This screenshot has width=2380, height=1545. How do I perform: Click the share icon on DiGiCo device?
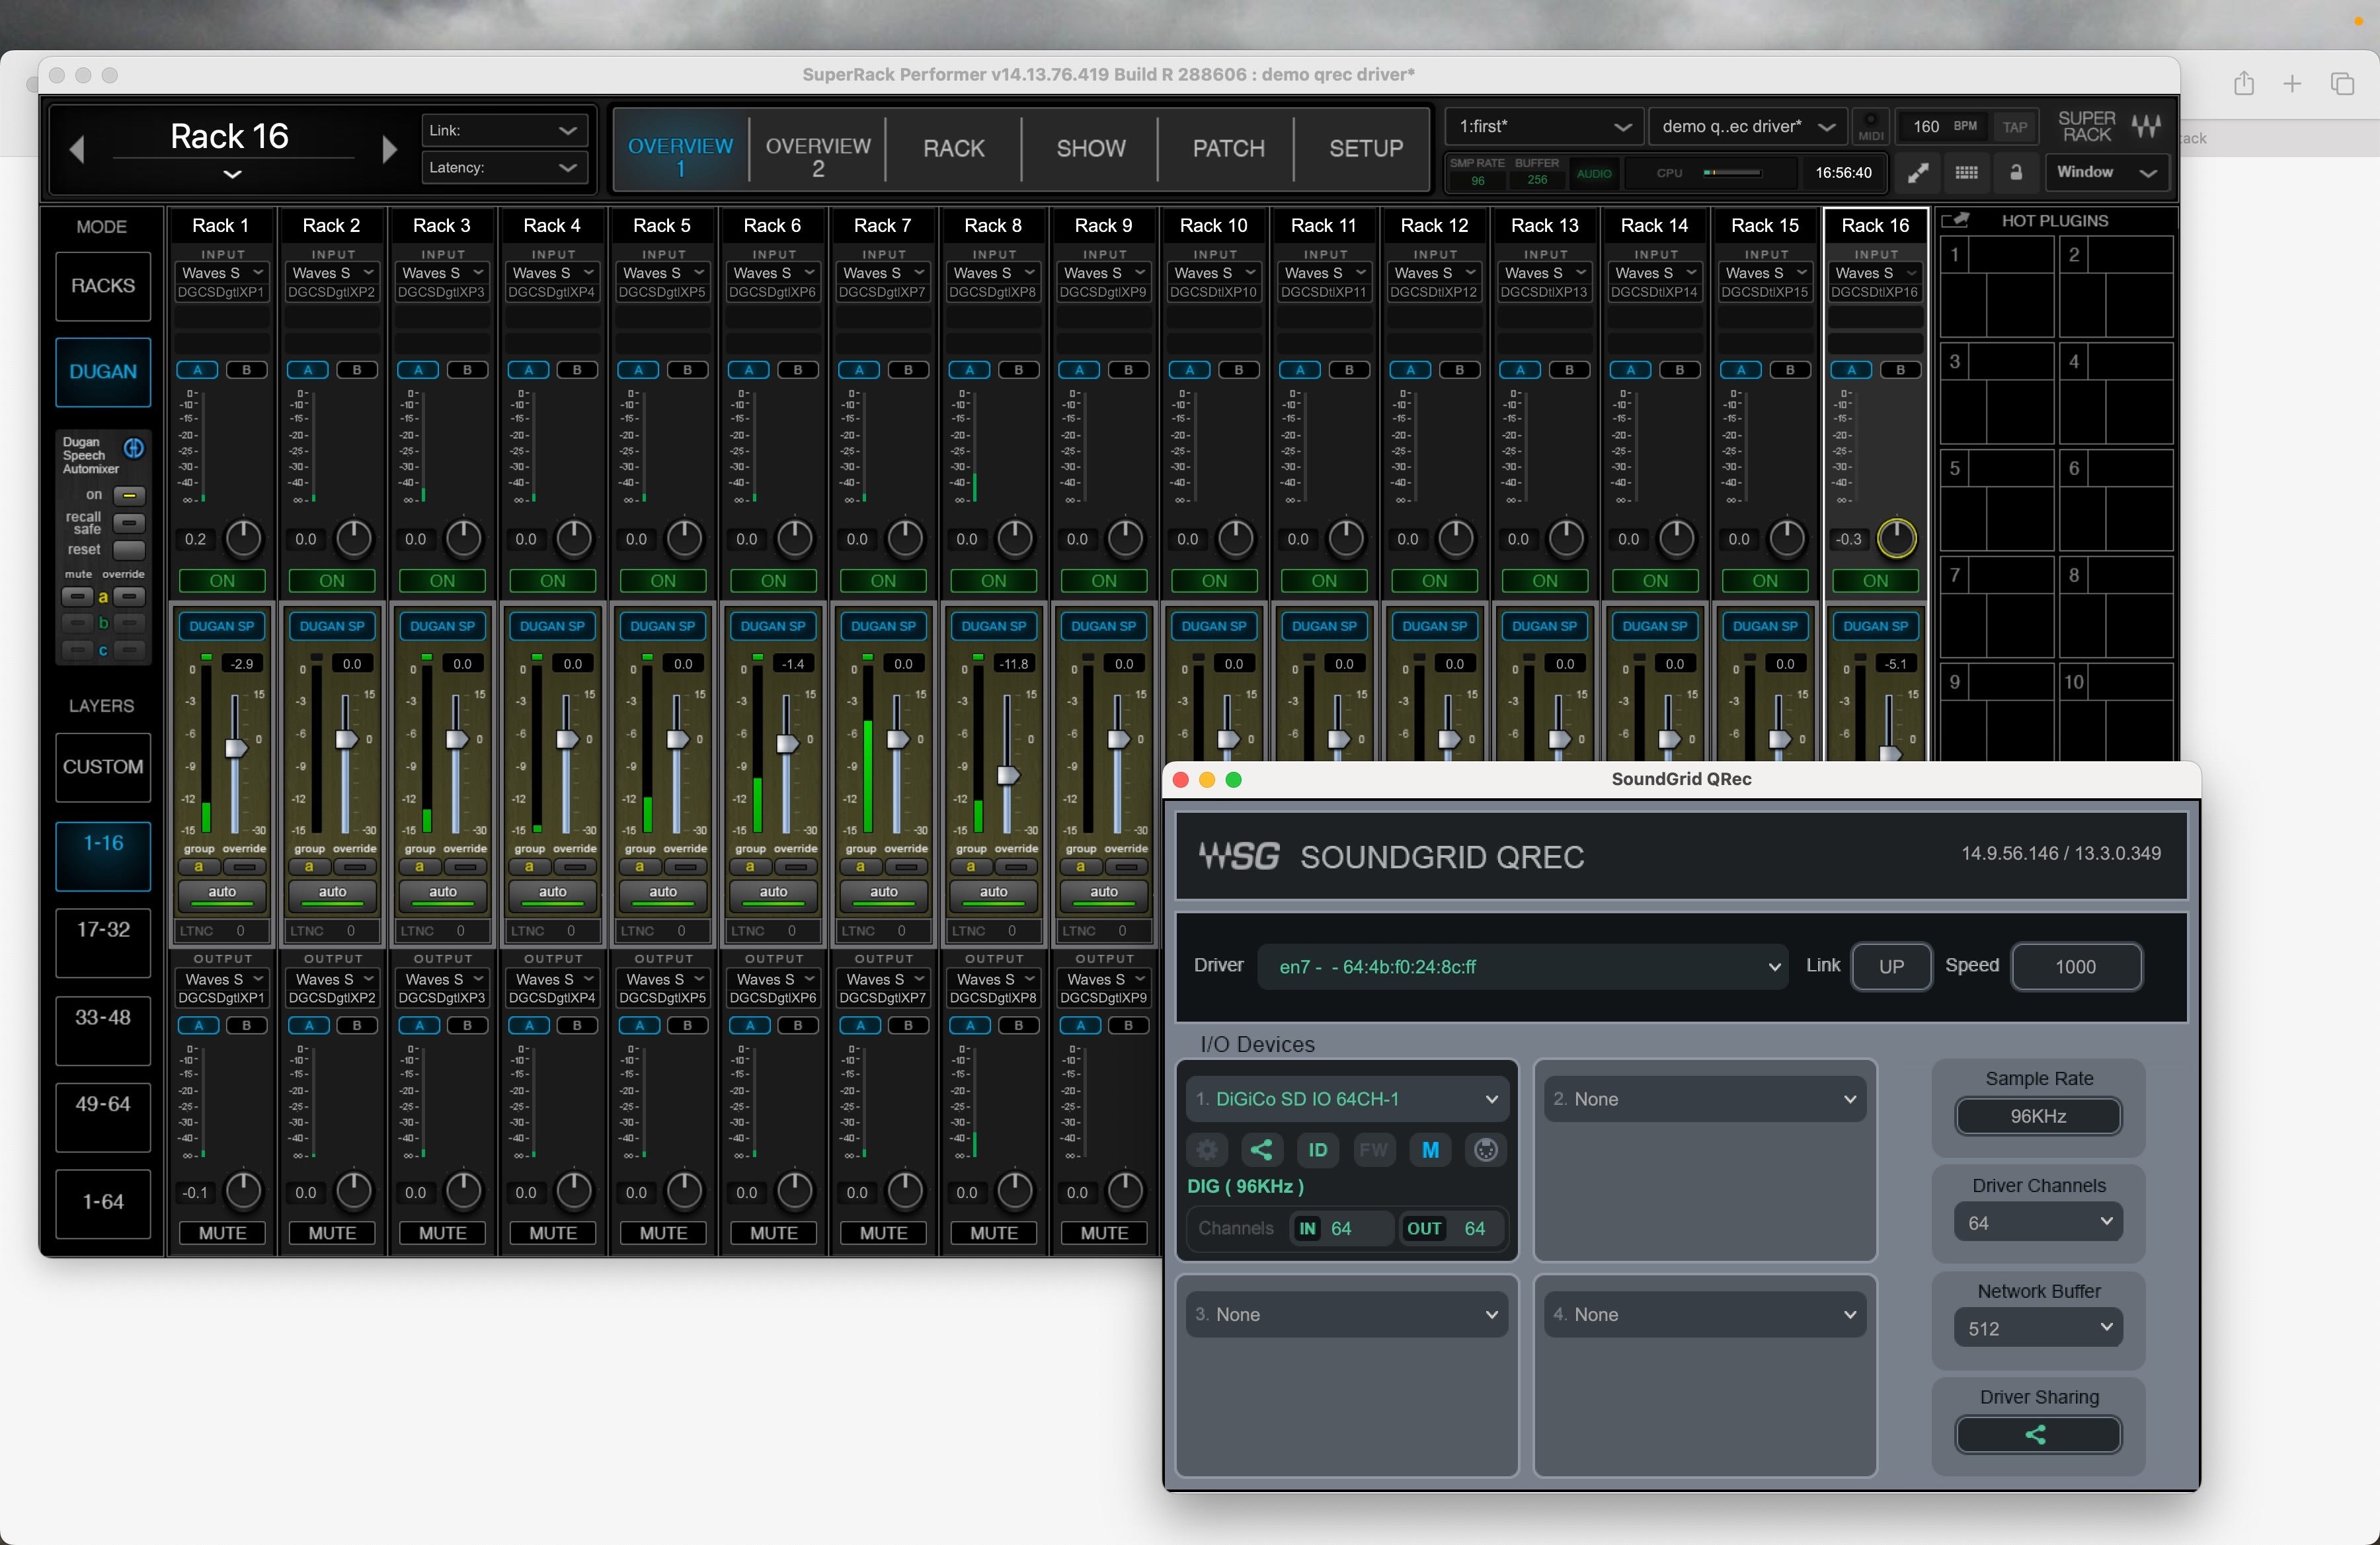point(1262,1149)
